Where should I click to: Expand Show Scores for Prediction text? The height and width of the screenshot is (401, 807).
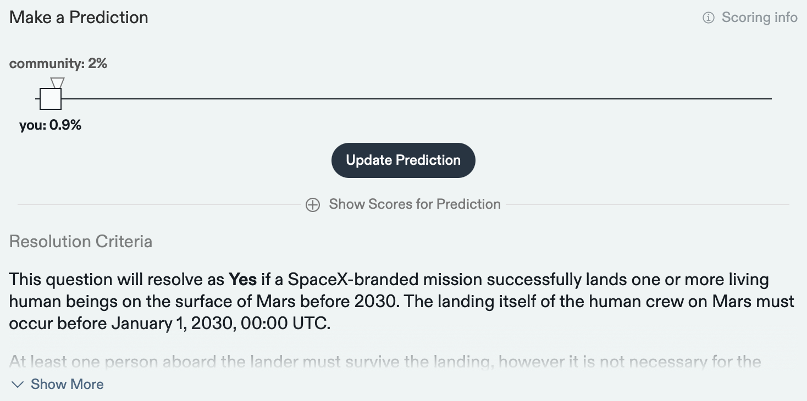click(x=414, y=204)
